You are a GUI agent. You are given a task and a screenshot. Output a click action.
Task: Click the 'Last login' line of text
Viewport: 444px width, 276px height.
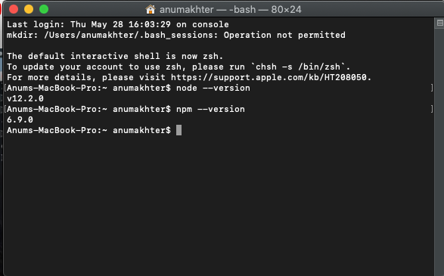[x=118, y=24]
